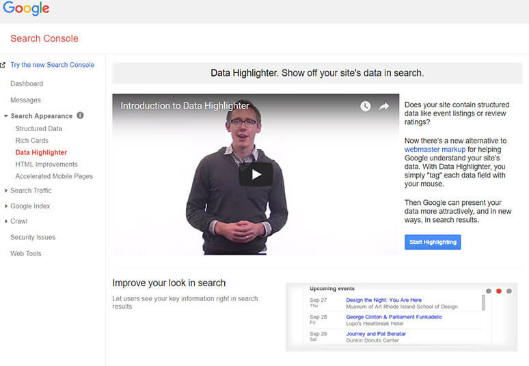Image resolution: width=529 pixels, height=366 pixels.
Task: Follow the webmaster markup link
Action: coord(435,150)
